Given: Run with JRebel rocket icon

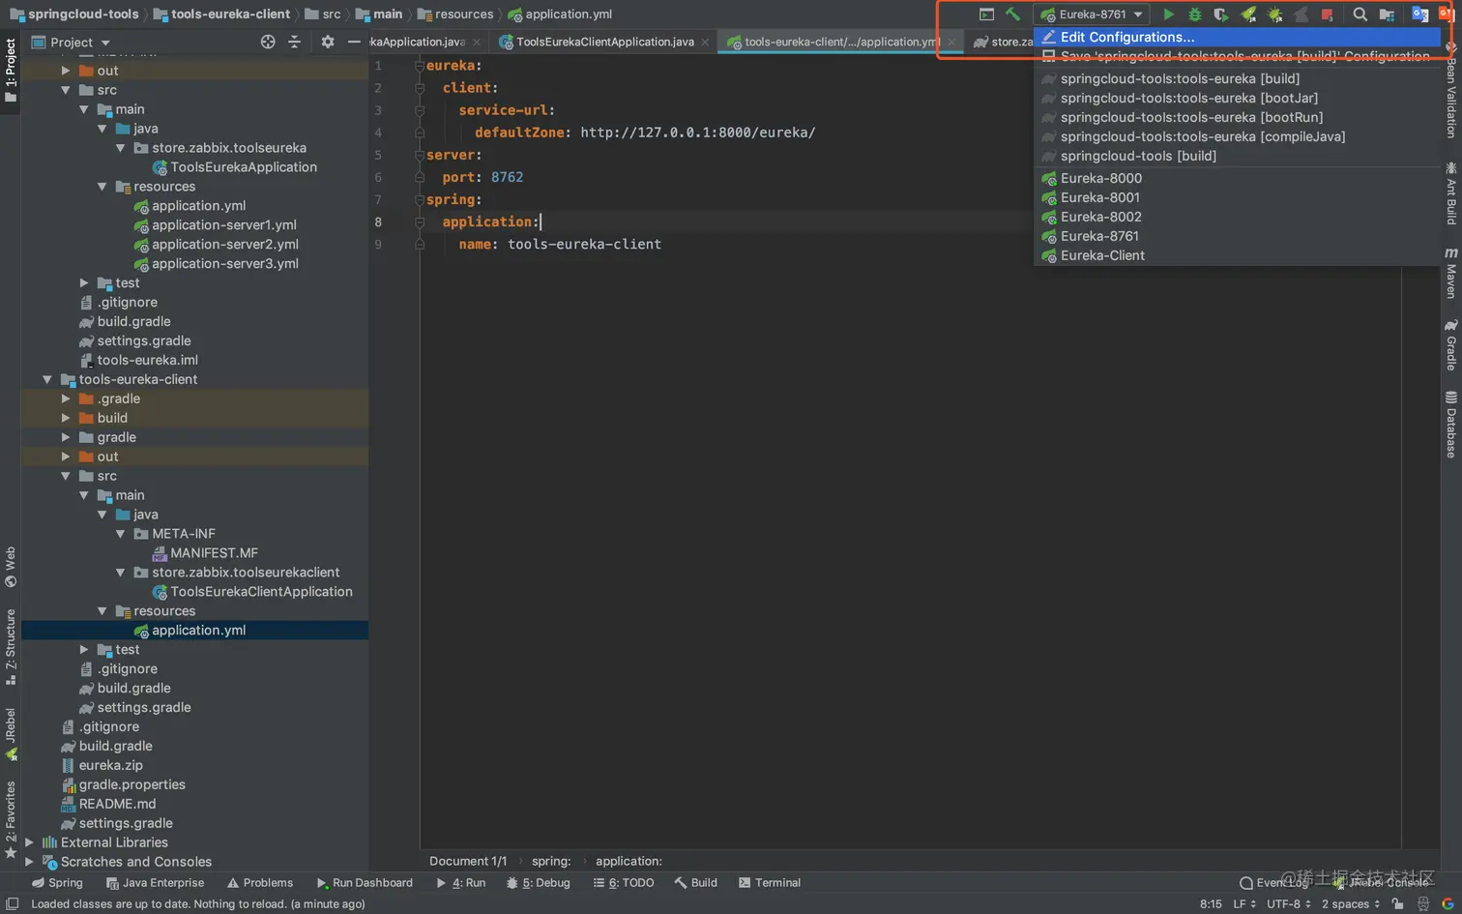Looking at the screenshot, I should point(1248,15).
